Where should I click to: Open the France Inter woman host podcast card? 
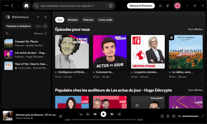[x=72, y=102]
